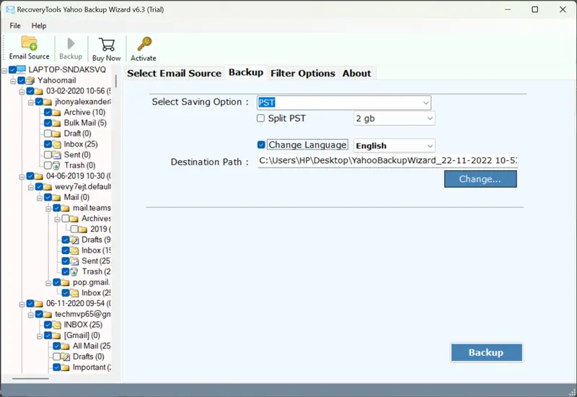This screenshot has height=397, width=577.
Task: Select the Bulk Mail folder icon
Action: coord(56,123)
